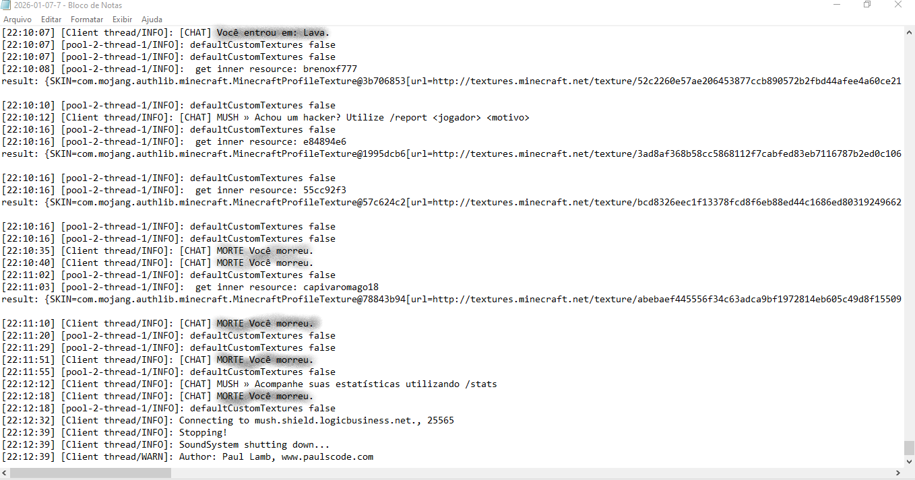Image resolution: width=915 pixels, height=480 pixels.
Task: Click the 'Acompanhe suas estatísticas' chat line
Action: pyautogui.click(x=249, y=384)
